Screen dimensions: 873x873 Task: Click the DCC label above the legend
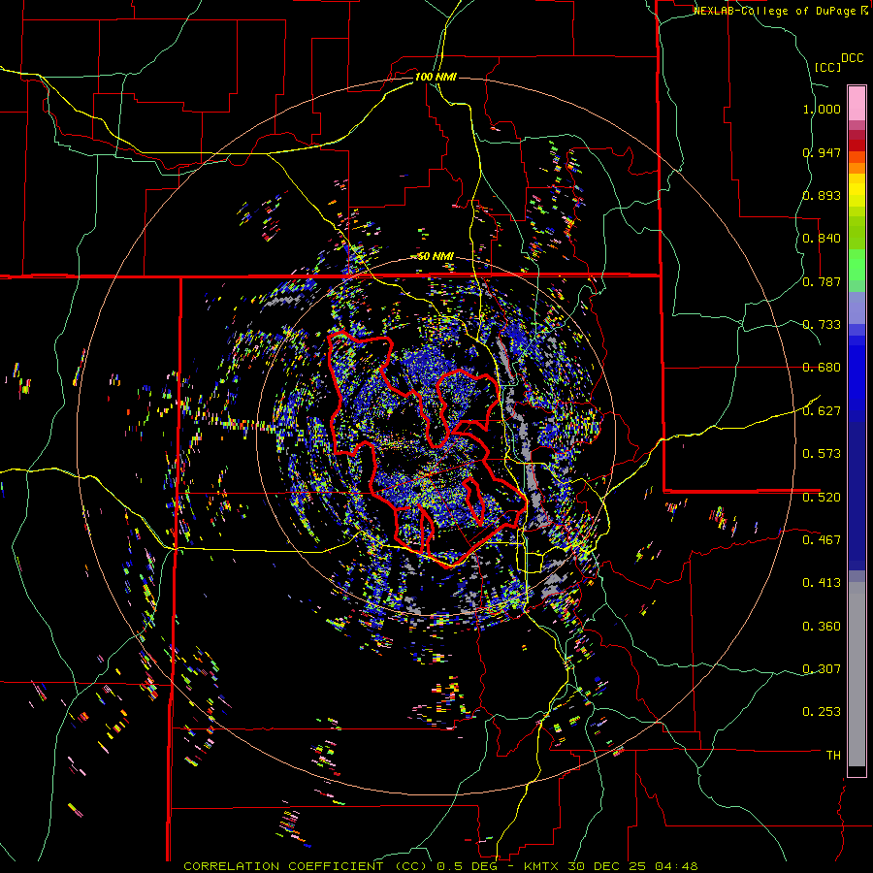click(852, 58)
